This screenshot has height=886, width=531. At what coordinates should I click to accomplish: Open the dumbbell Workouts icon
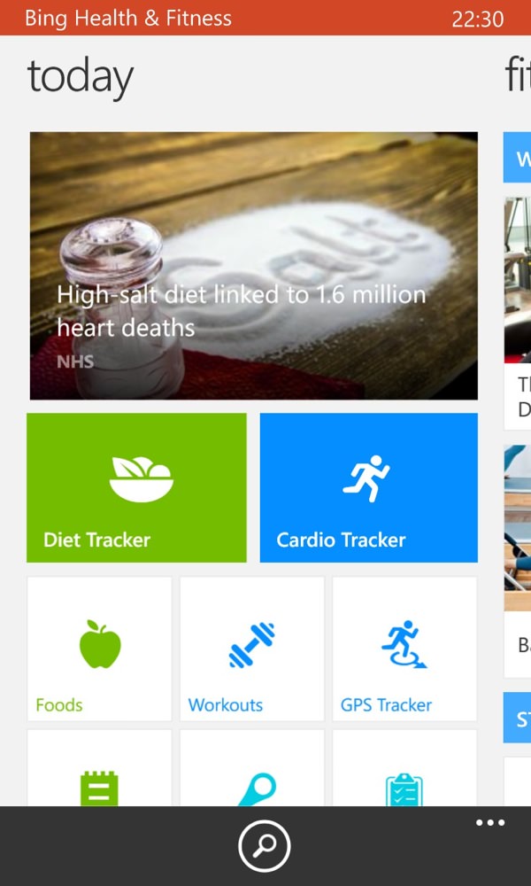[x=251, y=645]
